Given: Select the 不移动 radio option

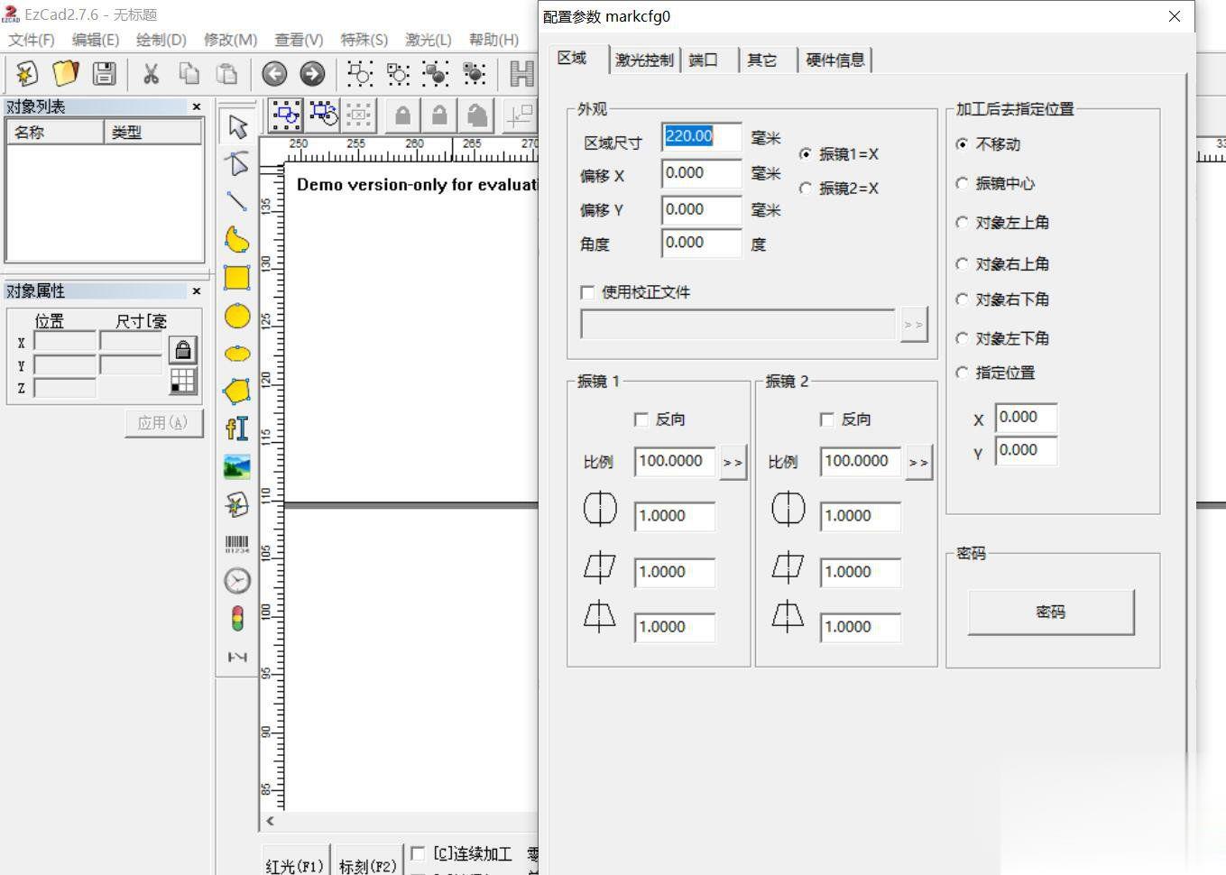Looking at the screenshot, I should [963, 144].
